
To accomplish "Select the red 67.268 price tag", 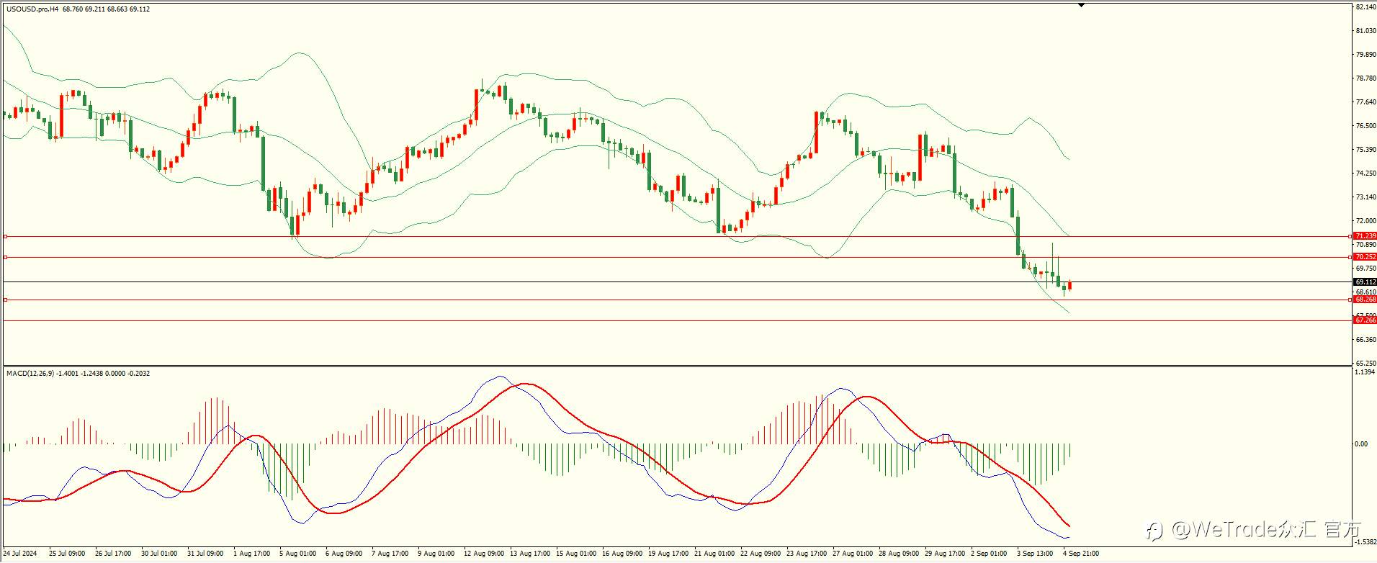I will pos(1365,320).
